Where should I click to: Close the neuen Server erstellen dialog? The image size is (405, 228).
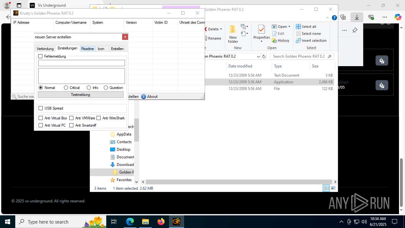pos(125,37)
